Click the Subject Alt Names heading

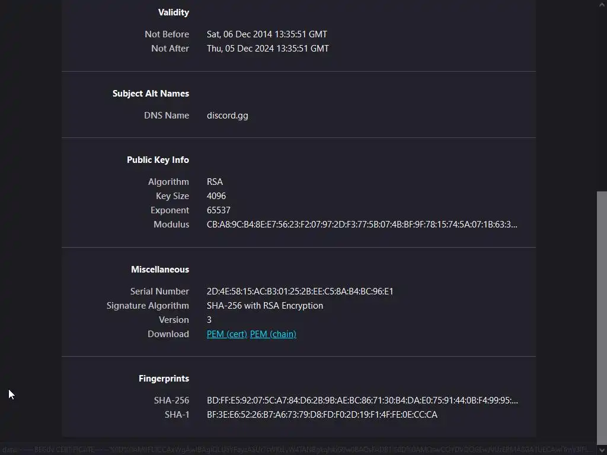[x=151, y=94]
